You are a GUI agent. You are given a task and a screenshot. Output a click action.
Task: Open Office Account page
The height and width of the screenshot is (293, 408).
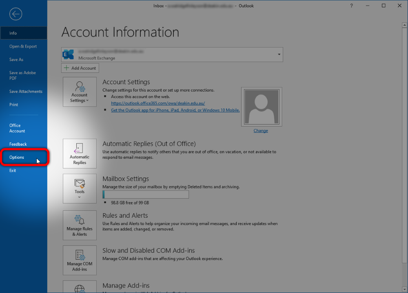coord(24,128)
